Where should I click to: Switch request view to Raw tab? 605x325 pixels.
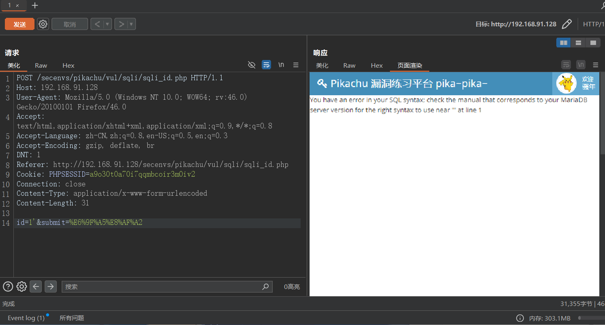pos(41,65)
